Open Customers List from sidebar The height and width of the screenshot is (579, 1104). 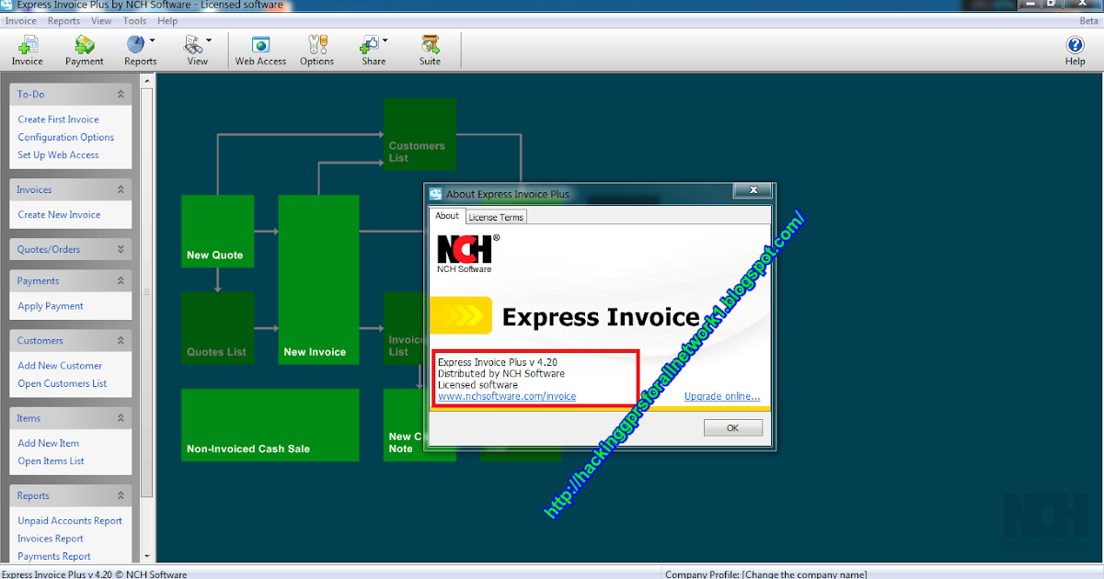click(63, 383)
